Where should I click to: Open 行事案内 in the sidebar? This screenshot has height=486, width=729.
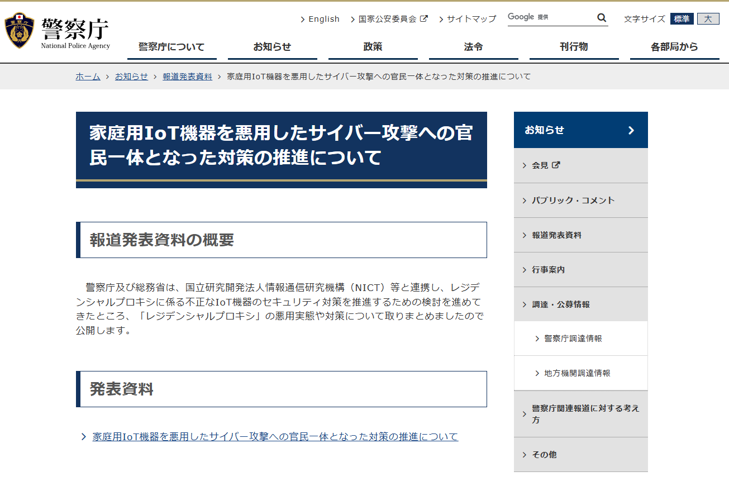(581, 270)
